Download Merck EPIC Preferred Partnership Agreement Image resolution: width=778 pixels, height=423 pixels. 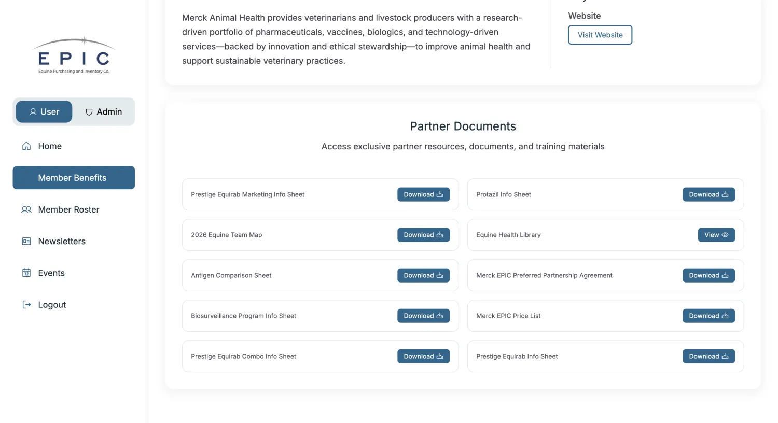coord(708,275)
